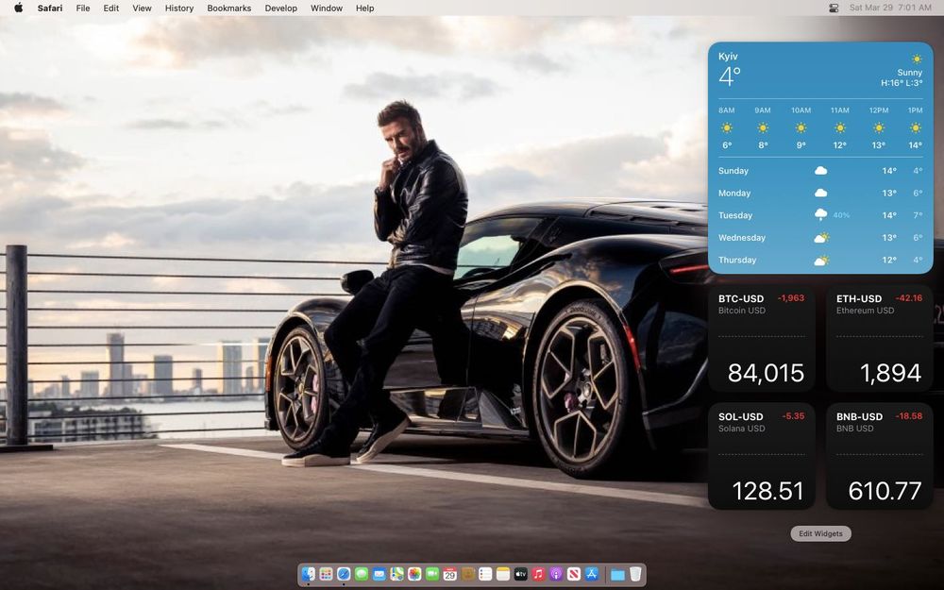
Task: Open the View menu
Action: 143,8
